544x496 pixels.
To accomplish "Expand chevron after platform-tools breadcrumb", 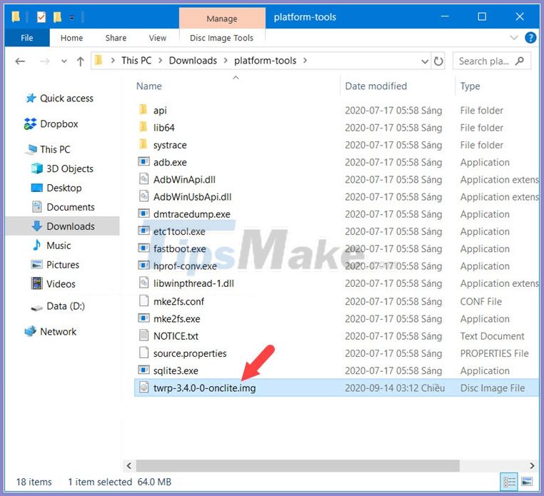I will pyautogui.click(x=305, y=61).
